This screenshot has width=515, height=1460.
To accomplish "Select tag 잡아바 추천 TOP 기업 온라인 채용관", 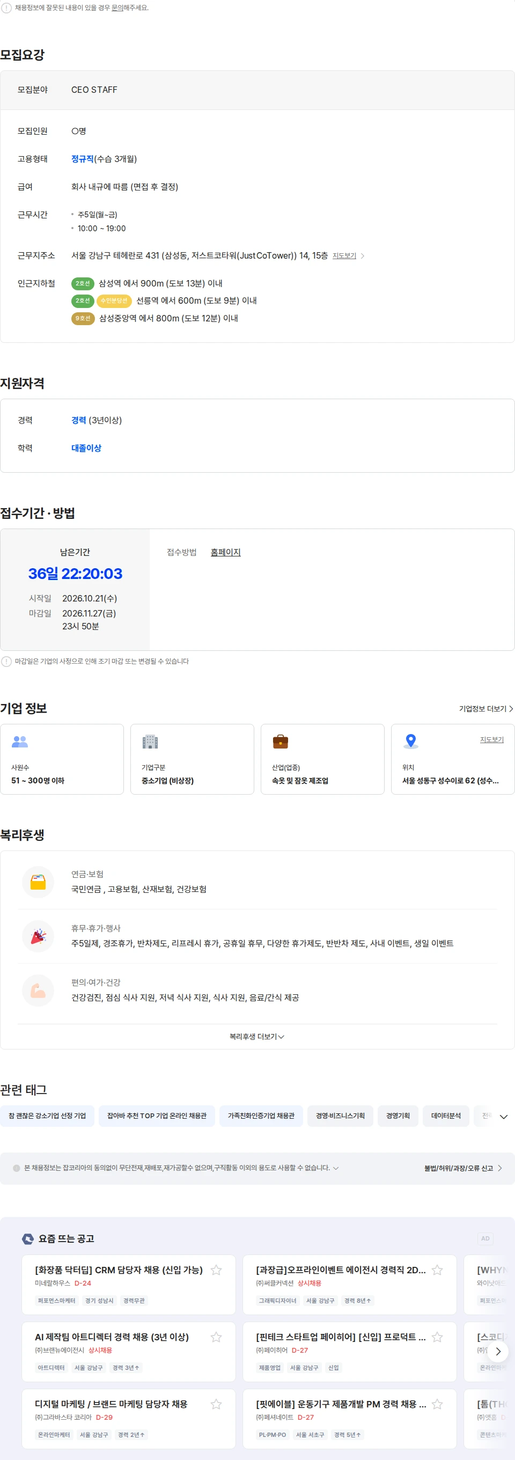I will point(157,1116).
